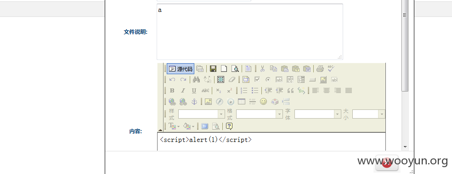Click the Create Div container icon

click(301, 91)
